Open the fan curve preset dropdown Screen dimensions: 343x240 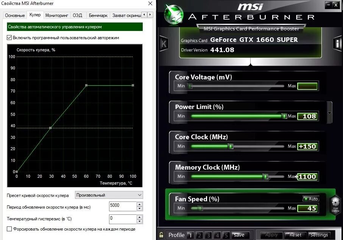(x=109, y=195)
